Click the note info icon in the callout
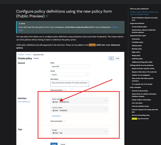Screen dimensions: 161x145 coord(19,23)
